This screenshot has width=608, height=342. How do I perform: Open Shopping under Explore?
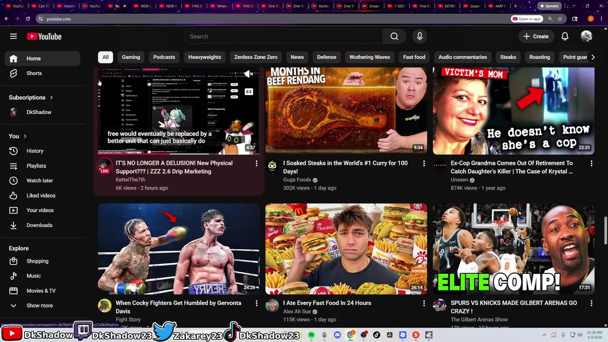[43, 261]
